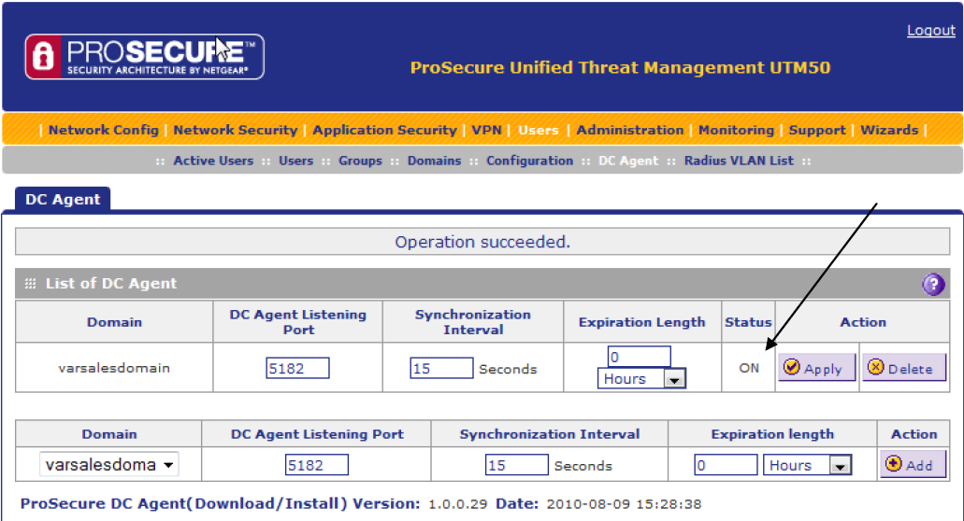Select the DC Agent submenu item
Viewport: 964px width, 521px height.
628,161
